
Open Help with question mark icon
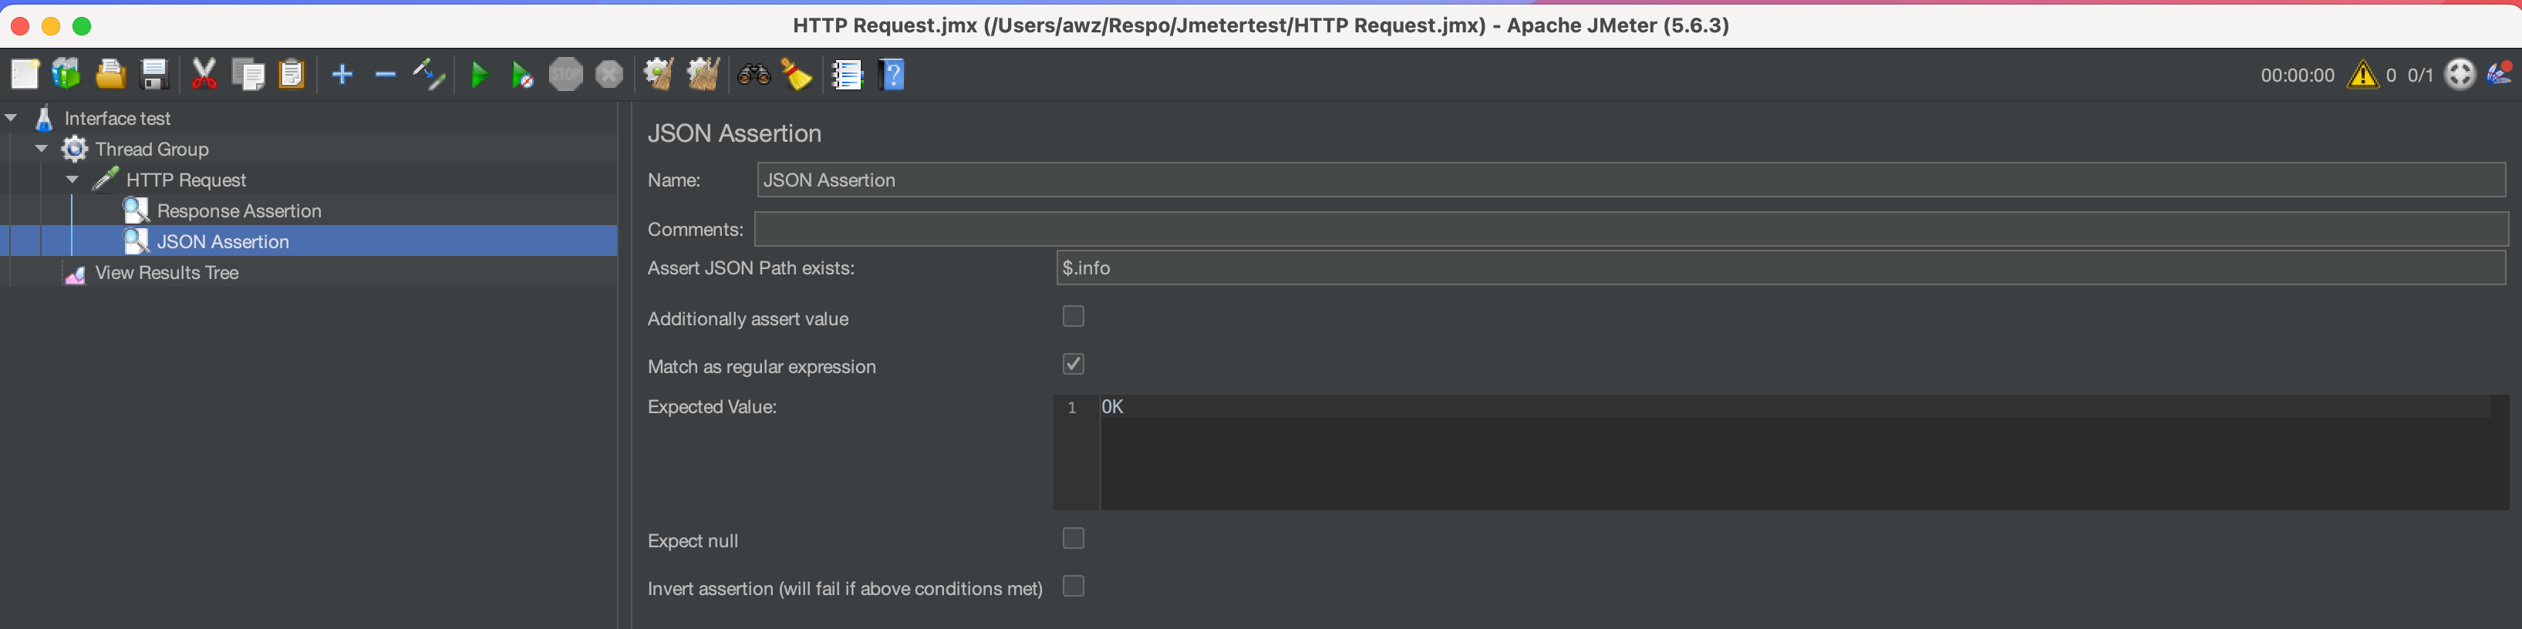(x=892, y=74)
